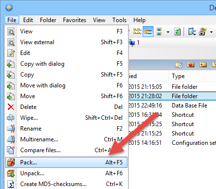Click the Unpack box icon
This screenshot has height=189, width=216.
coord(11,173)
